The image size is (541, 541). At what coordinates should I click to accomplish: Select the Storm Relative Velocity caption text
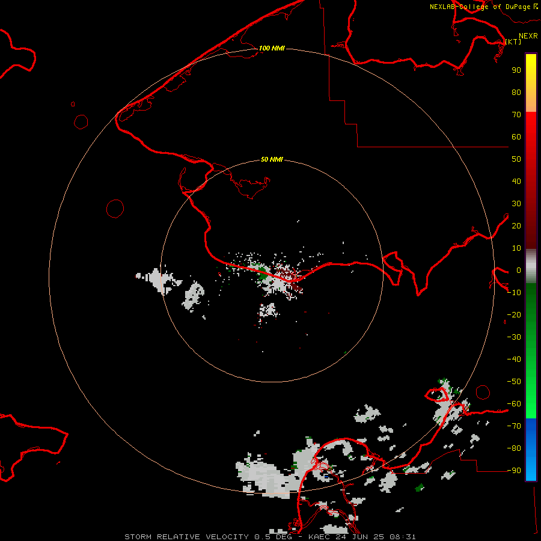coord(270,537)
